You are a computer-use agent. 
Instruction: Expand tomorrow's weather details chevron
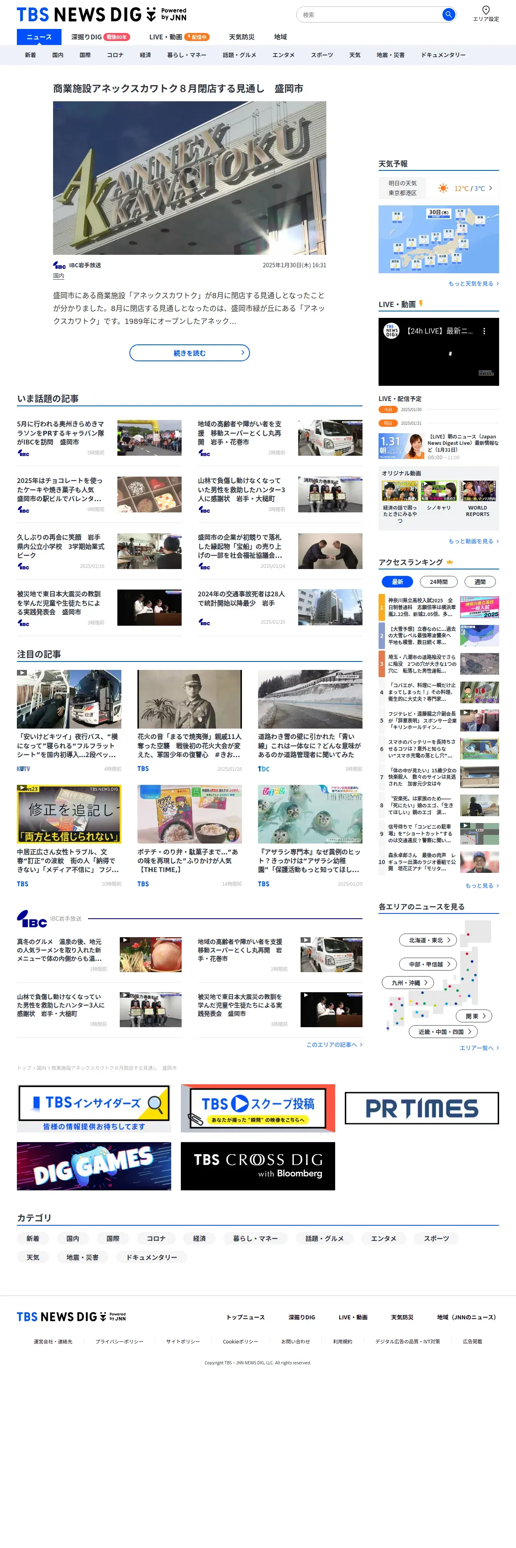click(x=490, y=188)
